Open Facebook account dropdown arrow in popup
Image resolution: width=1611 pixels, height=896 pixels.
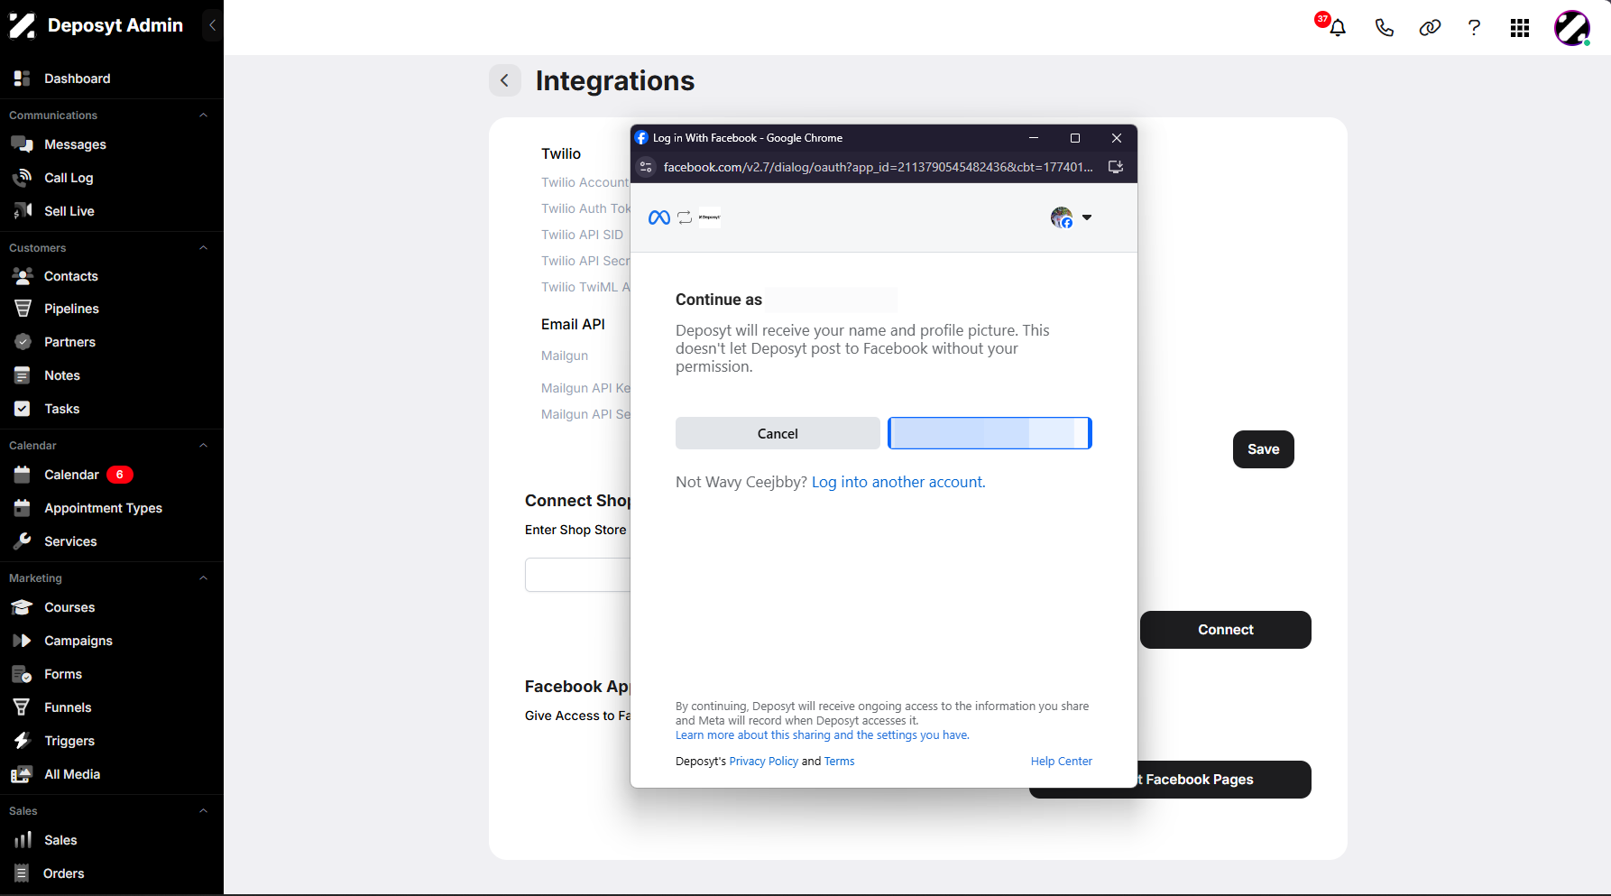(1087, 217)
